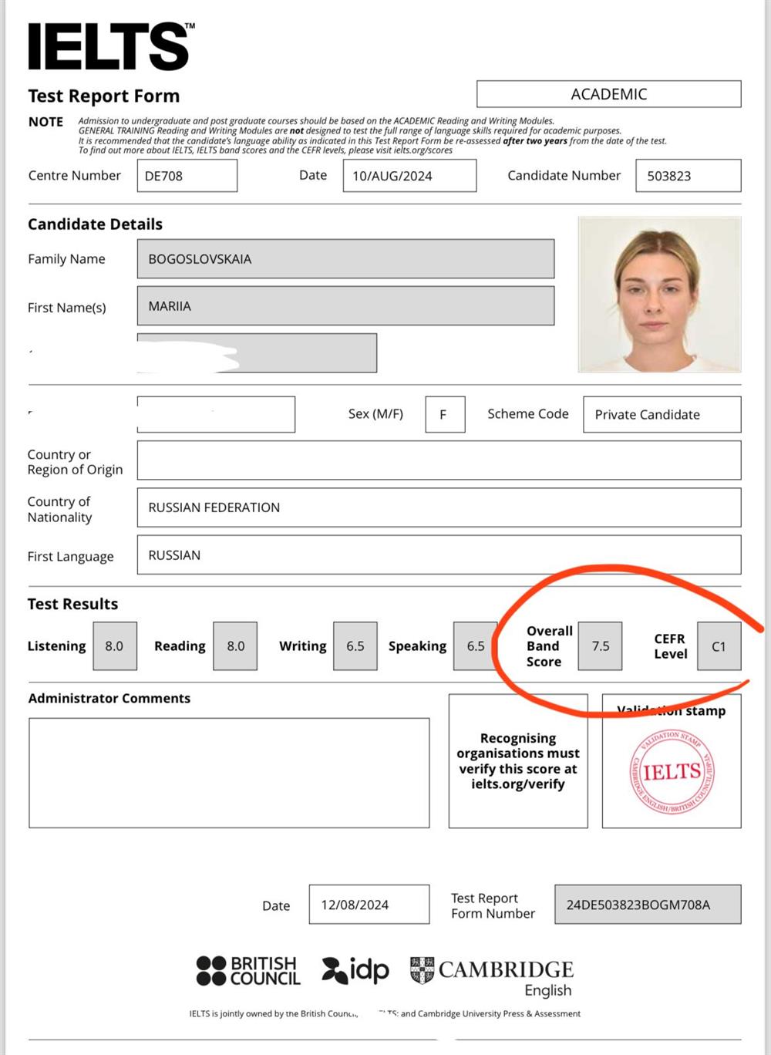
Task: Click the 'Test Results' heading
Action: click(73, 604)
